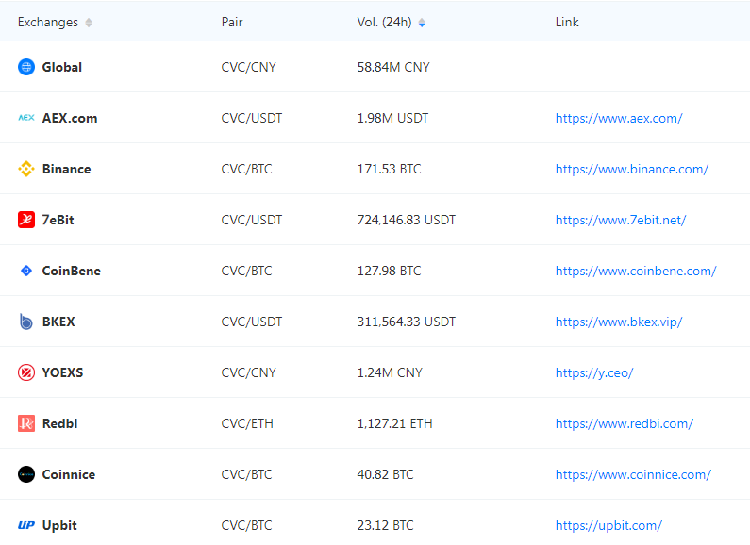Image resolution: width=750 pixels, height=545 pixels.
Task: Click the Global globe icon
Action: click(x=26, y=67)
